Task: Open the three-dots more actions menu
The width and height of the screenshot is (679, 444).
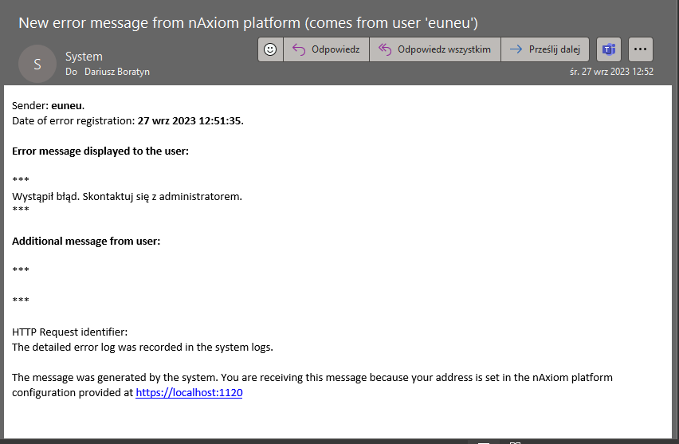Action: (x=641, y=49)
